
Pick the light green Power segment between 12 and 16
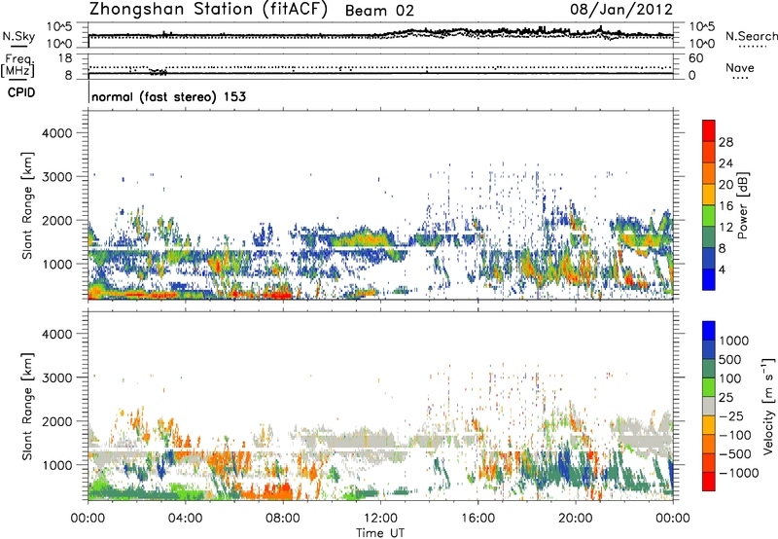click(709, 215)
